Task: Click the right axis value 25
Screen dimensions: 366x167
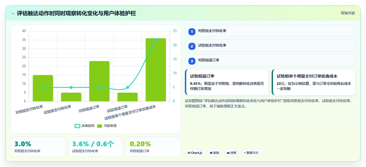Action: [x=175, y=31]
